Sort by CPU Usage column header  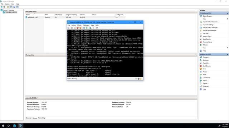point(59,15)
